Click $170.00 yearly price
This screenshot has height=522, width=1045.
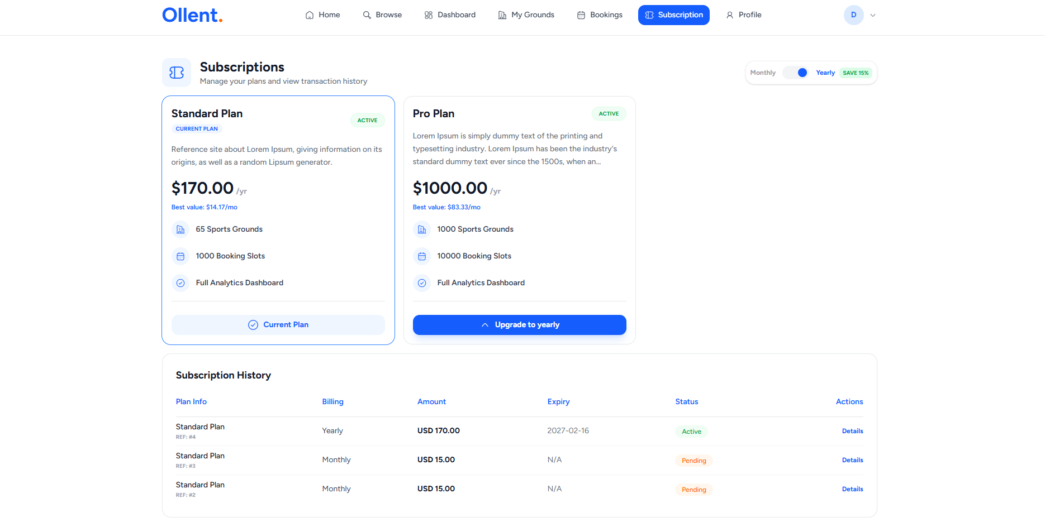click(202, 188)
